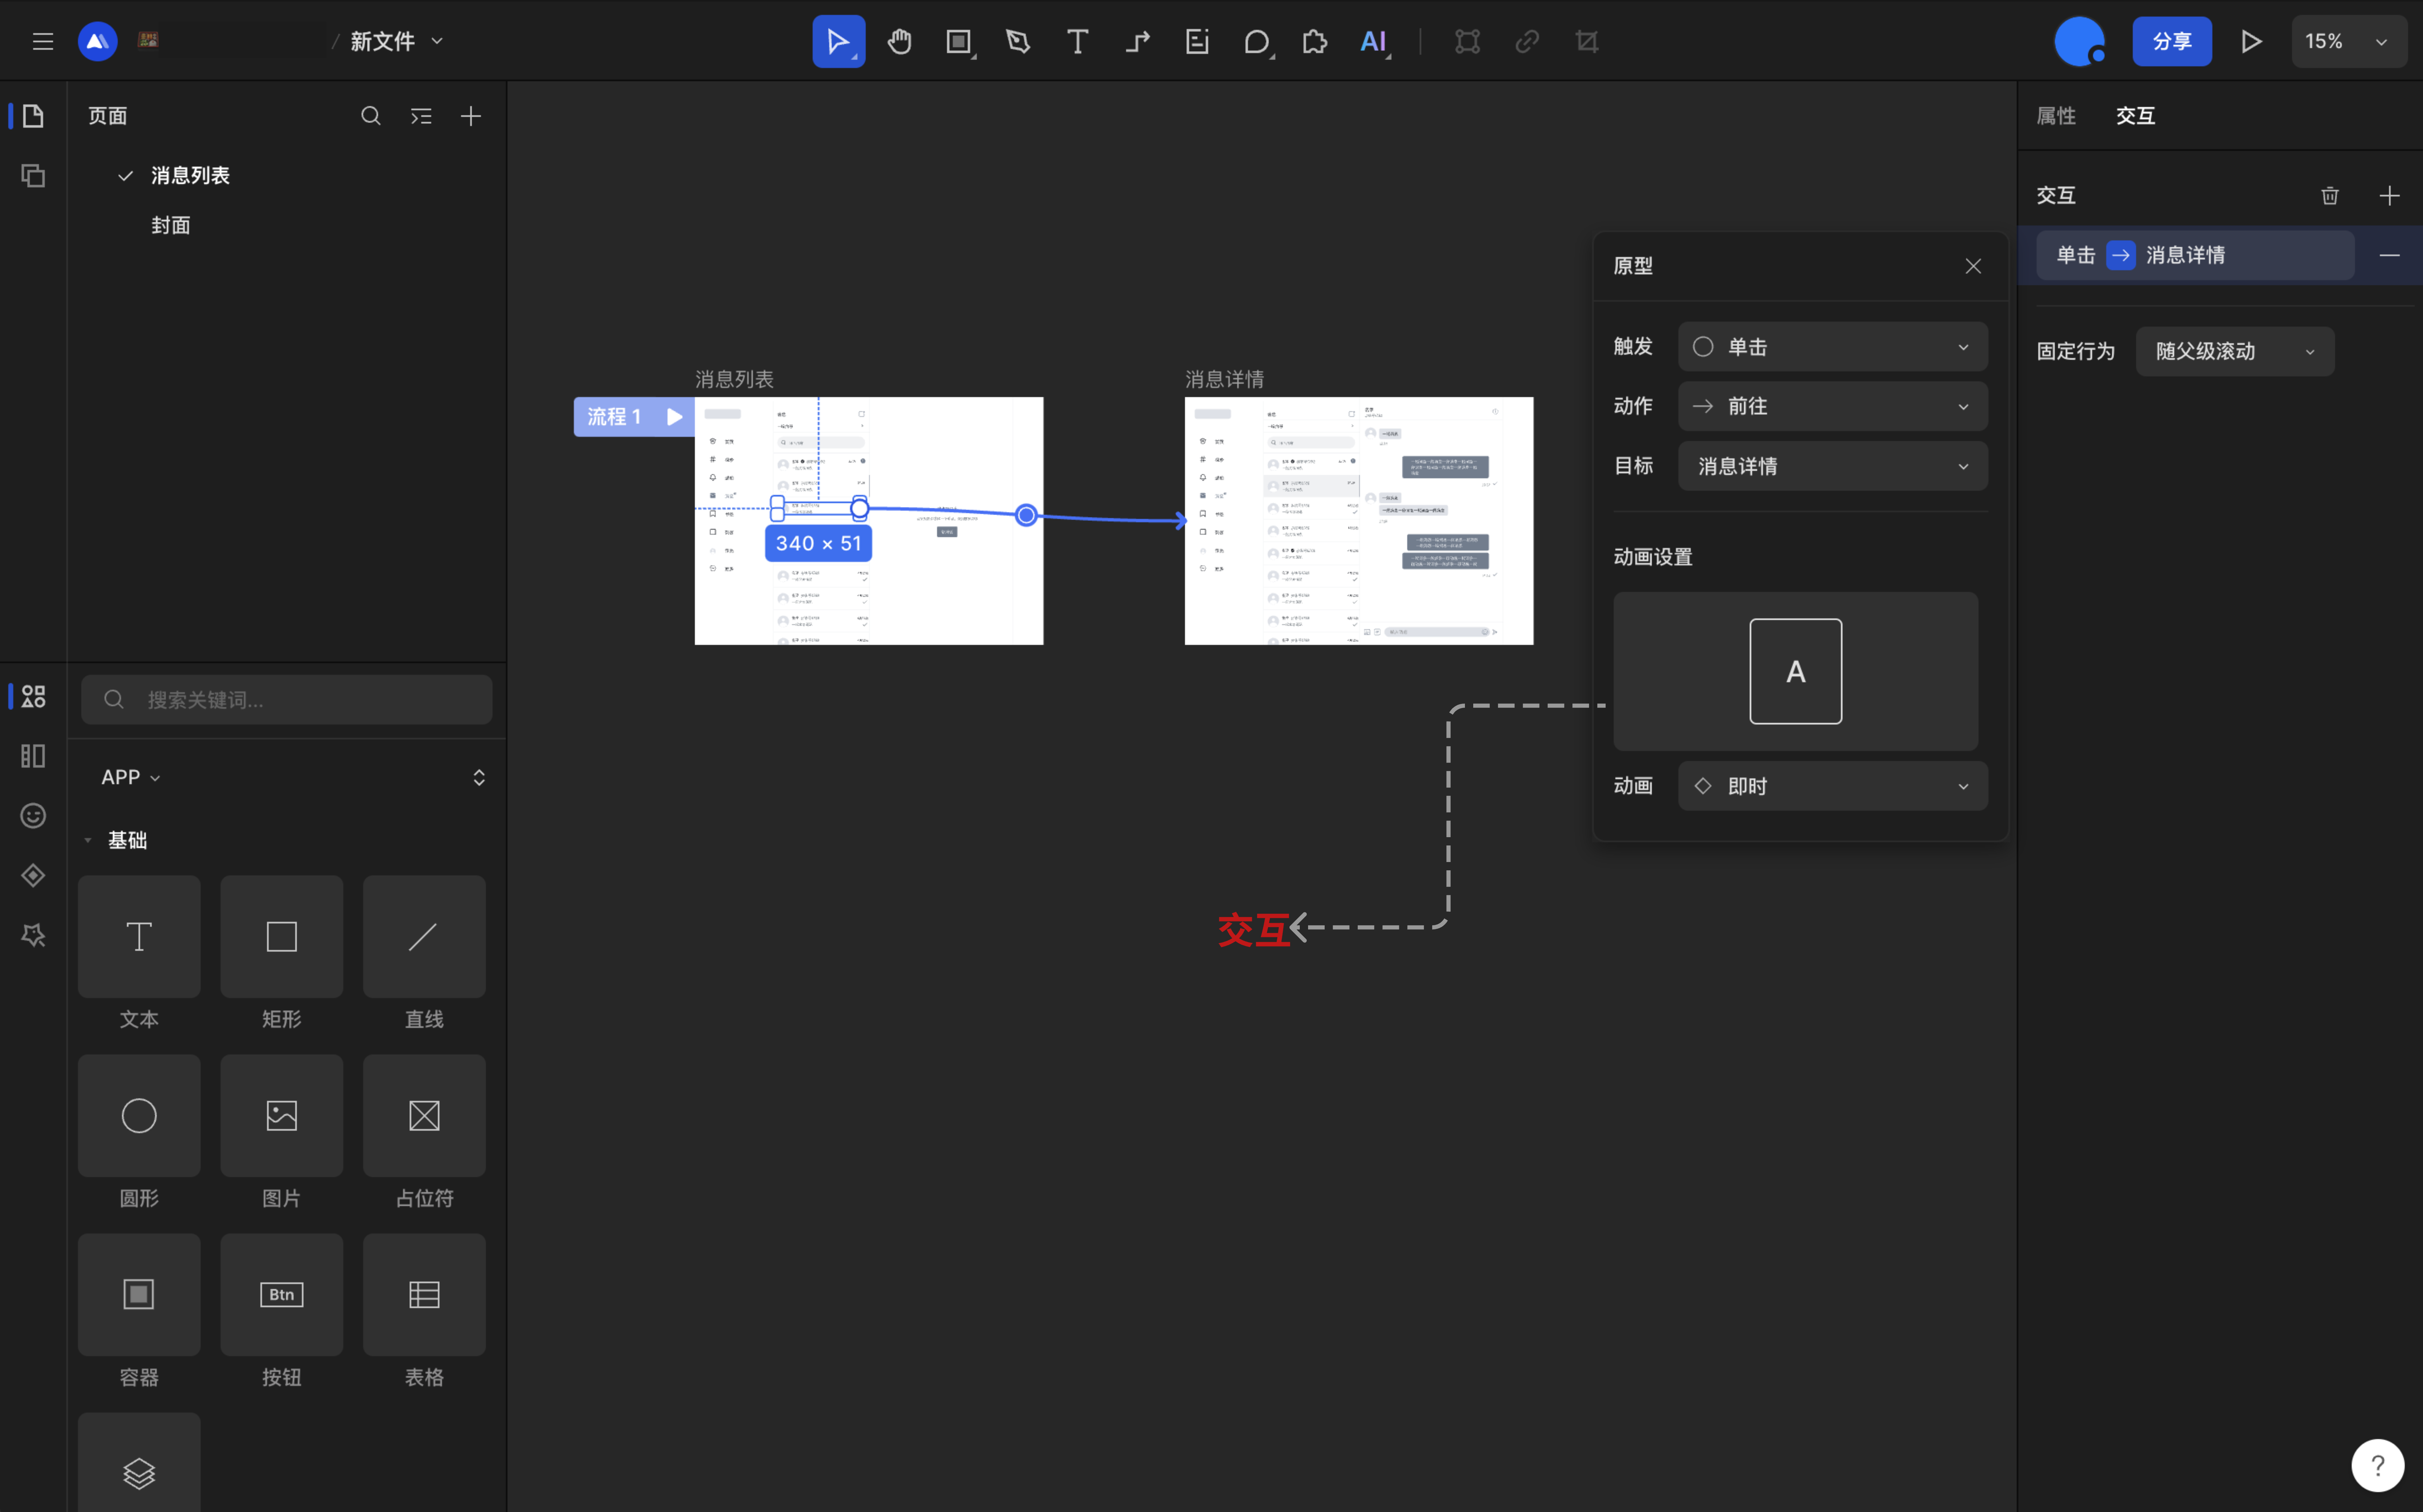Open the 动作 前往 dropdown
The image size is (2423, 1512).
tap(1833, 406)
